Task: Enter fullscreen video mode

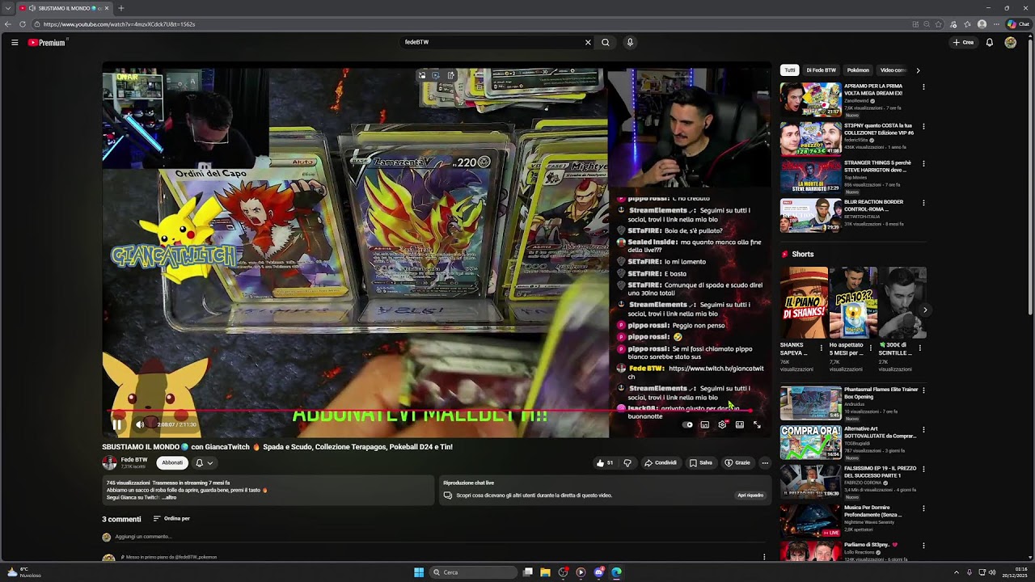Action: (x=757, y=424)
